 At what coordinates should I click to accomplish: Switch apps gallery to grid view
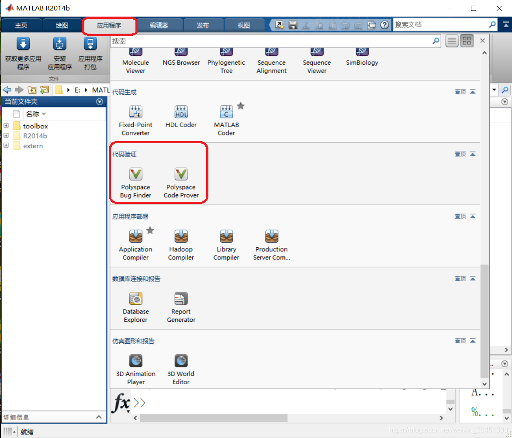(467, 41)
